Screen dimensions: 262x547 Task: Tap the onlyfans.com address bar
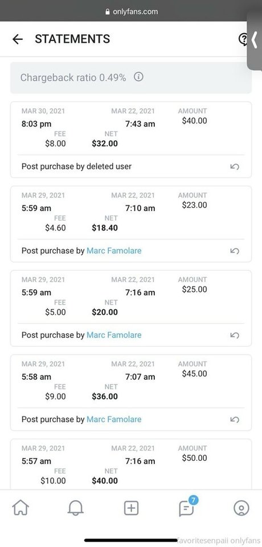click(131, 11)
